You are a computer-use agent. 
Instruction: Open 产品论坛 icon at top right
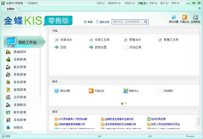click(185, 17)
